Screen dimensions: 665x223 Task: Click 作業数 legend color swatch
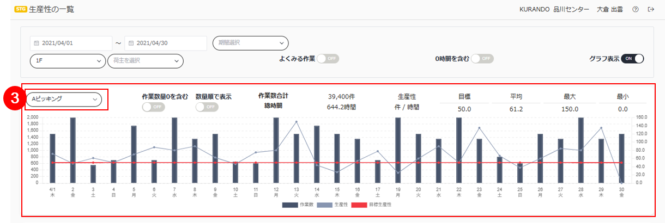coord(289,205)
